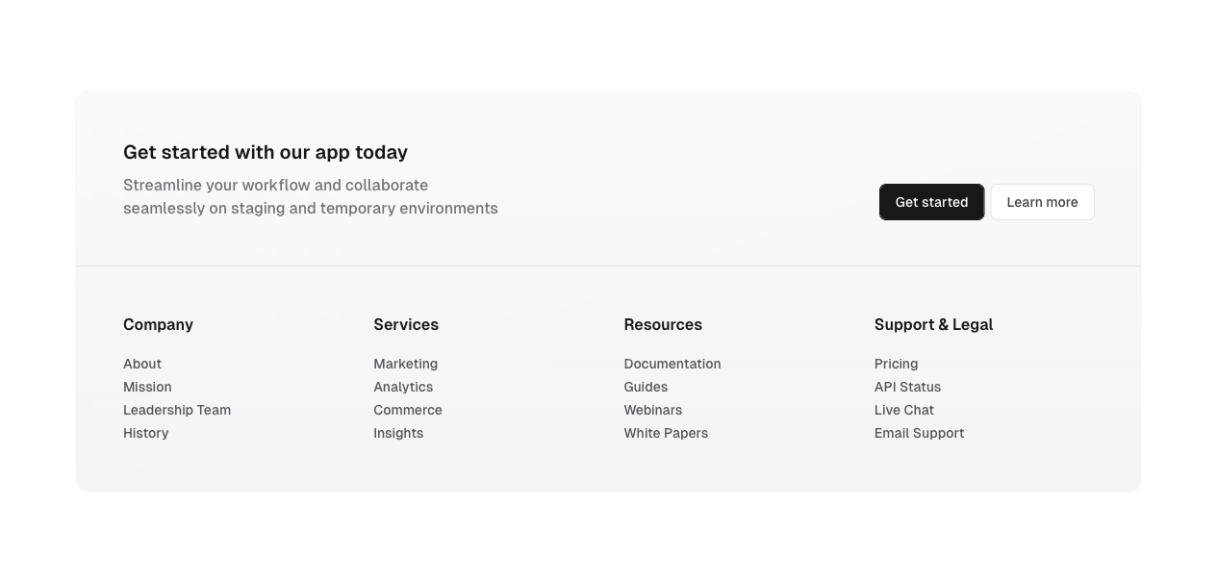Open the White Papers link
1217x582 pixels.
666,433
